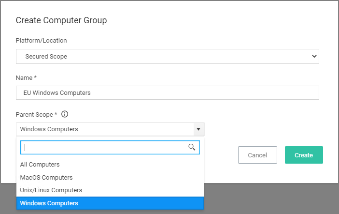Viewport: 339px width, 214px height.
Task: Click the Platform/Location label
Action: pyautogui.click(x=42, y=41)
